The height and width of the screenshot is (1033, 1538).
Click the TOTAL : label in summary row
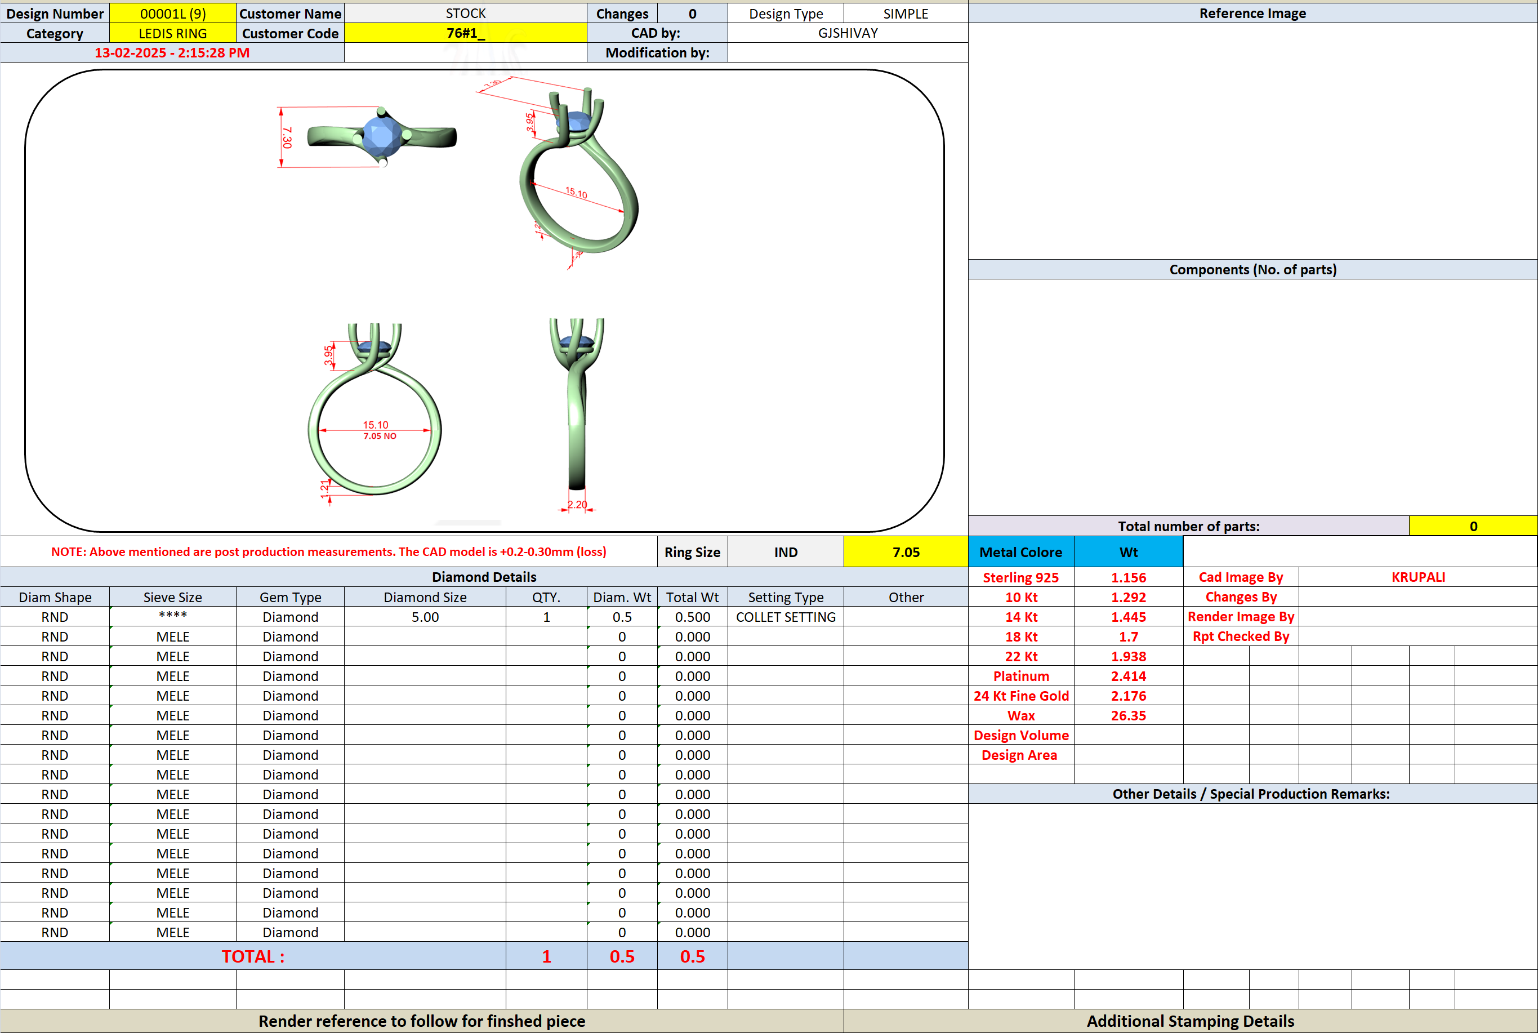[253, 956]
